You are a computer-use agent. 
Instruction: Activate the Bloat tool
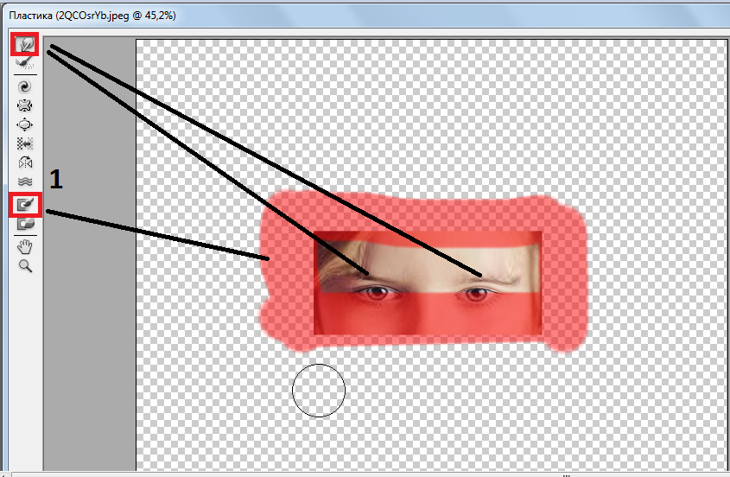pyautogui.click(x=25, y=124)
